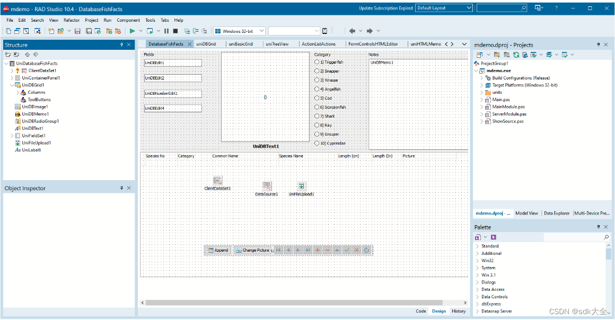Click the Back navigation arrow in toolbar
Image resolution: width=615 pixels, height=320 pixels.
[x=352, y=31]
